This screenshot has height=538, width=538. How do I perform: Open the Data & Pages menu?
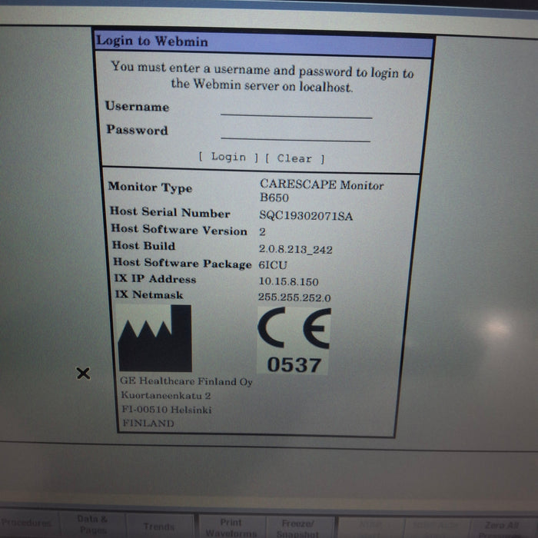pos(92,524)
